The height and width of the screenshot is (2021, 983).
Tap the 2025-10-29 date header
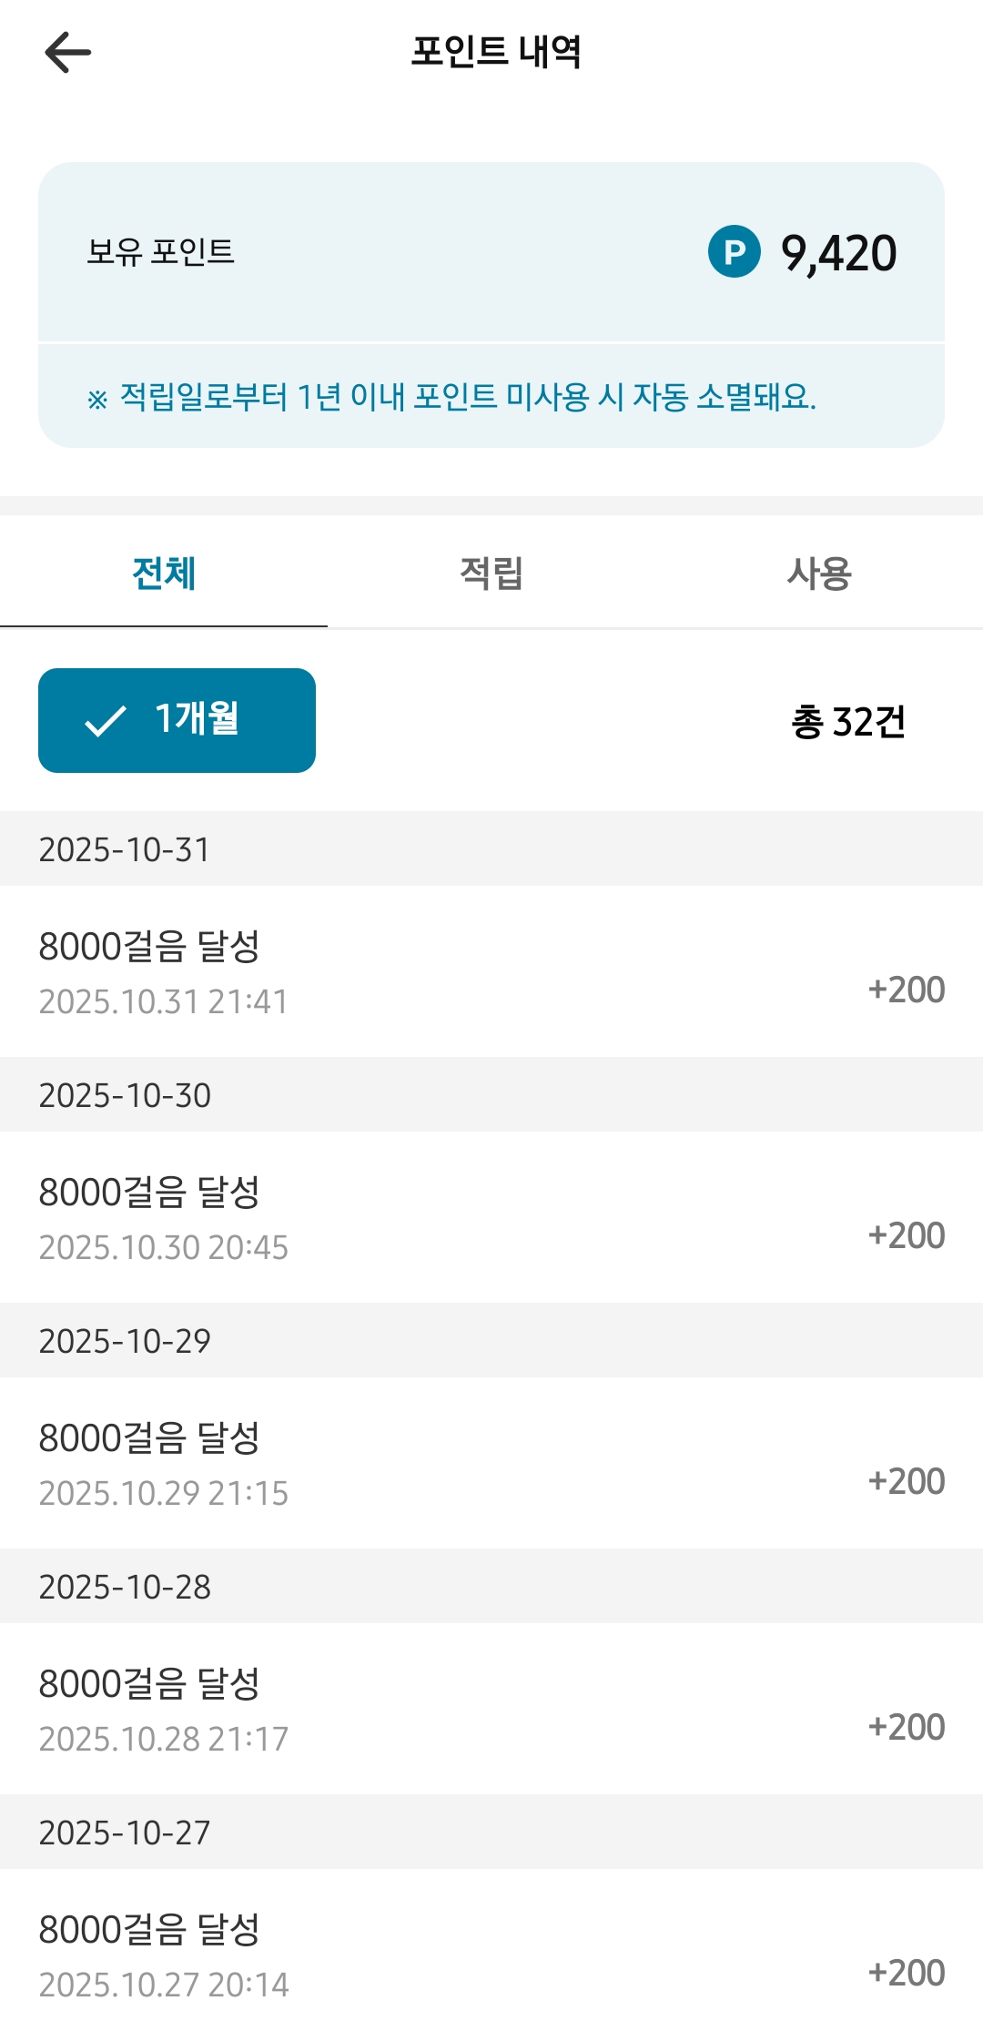point(125,1341)
